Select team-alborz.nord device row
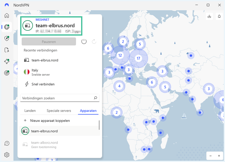This screenshot has height=162, width=225. click(59, 145)
